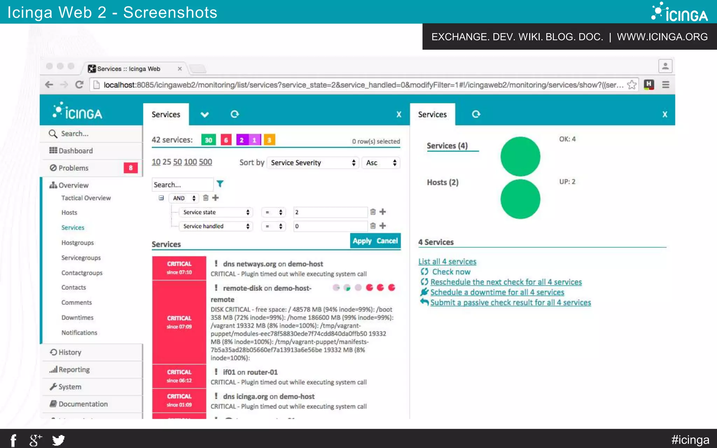Viewport: 717px width, 448px height.
Task: Submit a passive check result for all services
Action: [x=510, y=302]
